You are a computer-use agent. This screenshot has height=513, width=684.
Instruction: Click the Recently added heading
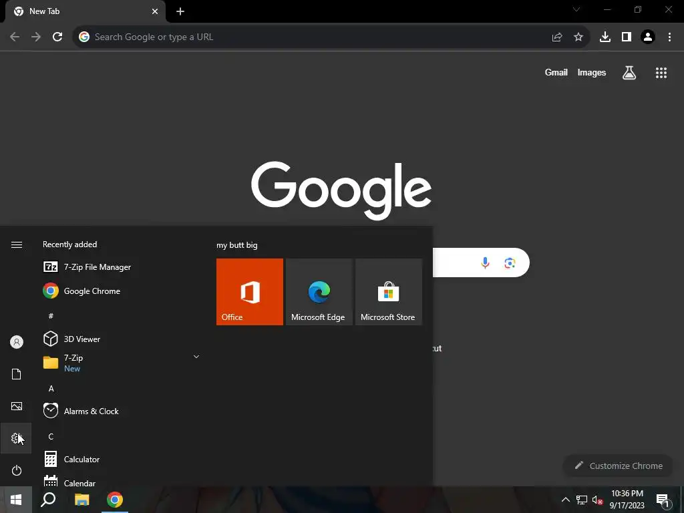click(x=69, y=244)
